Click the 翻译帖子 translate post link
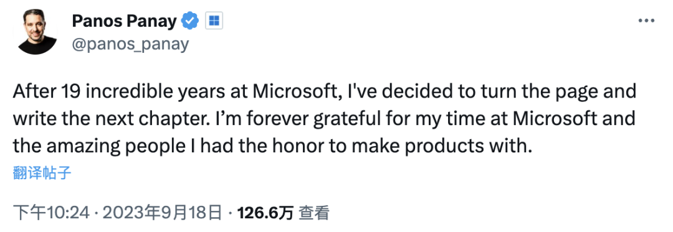673x232 pixels. [42, 173]
